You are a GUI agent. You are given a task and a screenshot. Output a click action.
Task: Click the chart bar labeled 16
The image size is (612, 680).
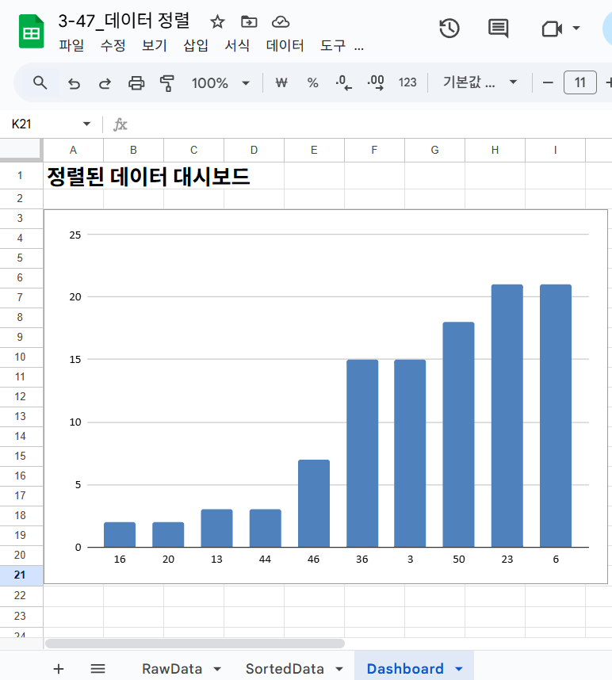click(120, 535)
